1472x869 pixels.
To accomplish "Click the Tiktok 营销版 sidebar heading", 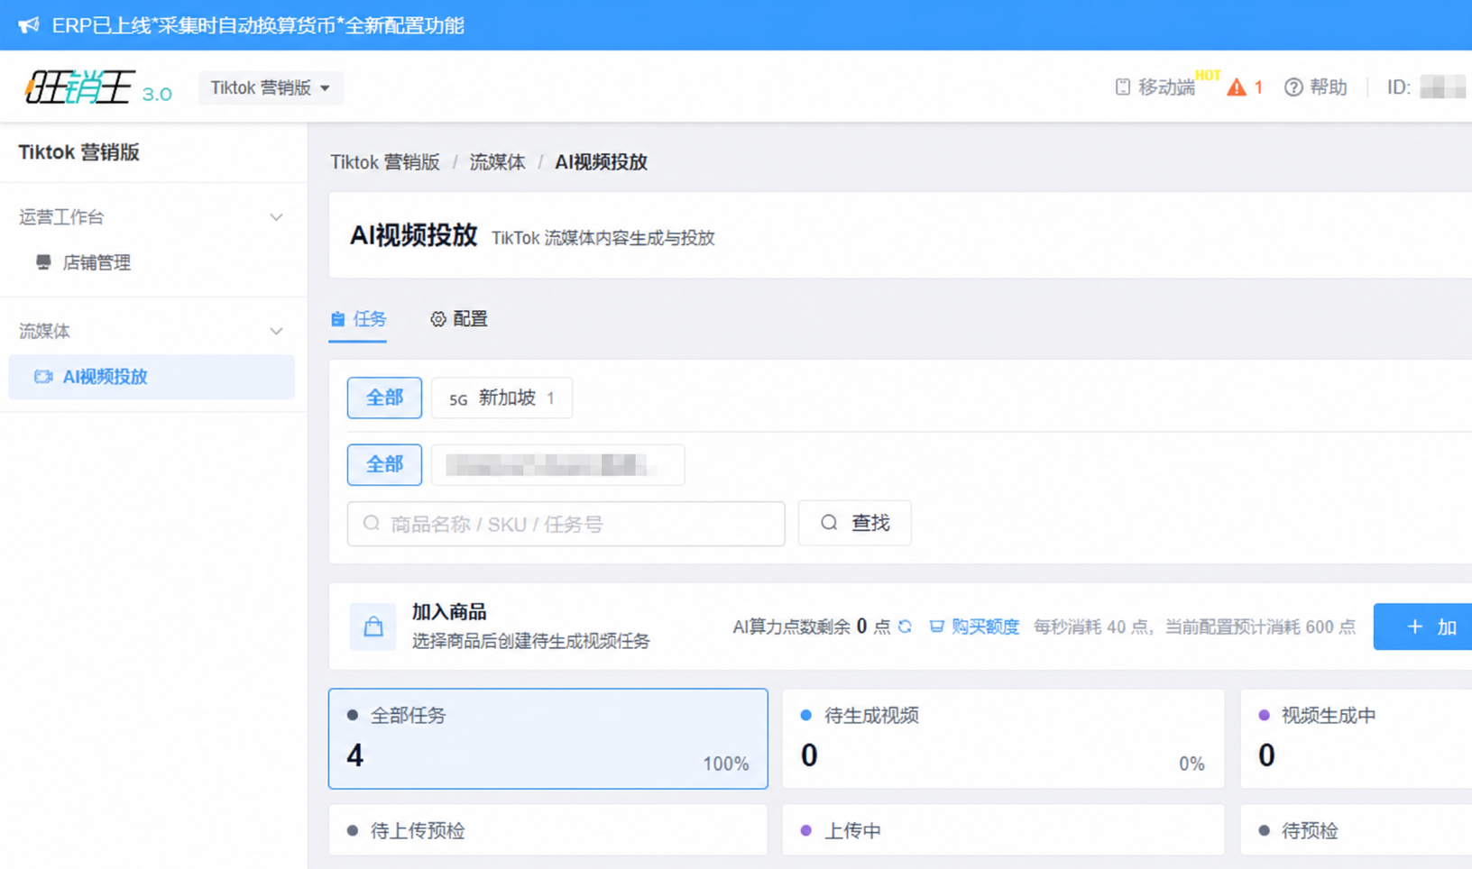I will [79, 152].
